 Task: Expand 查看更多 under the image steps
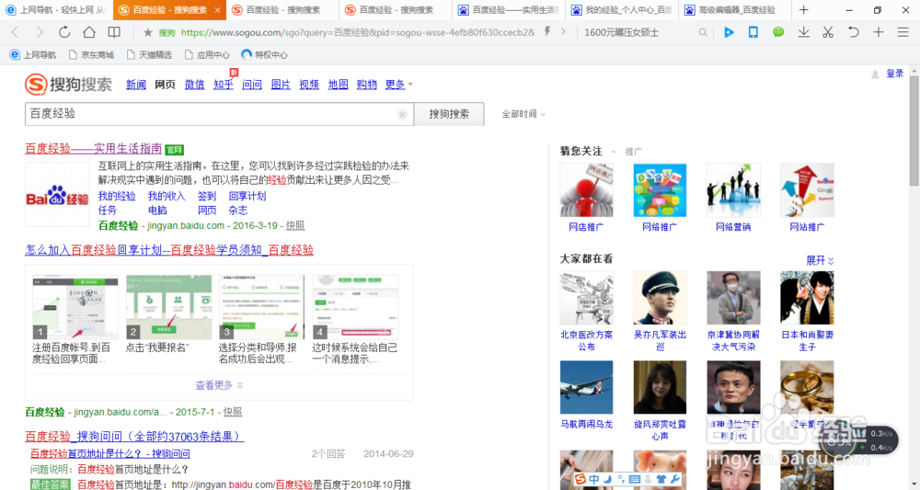(219, 385)
